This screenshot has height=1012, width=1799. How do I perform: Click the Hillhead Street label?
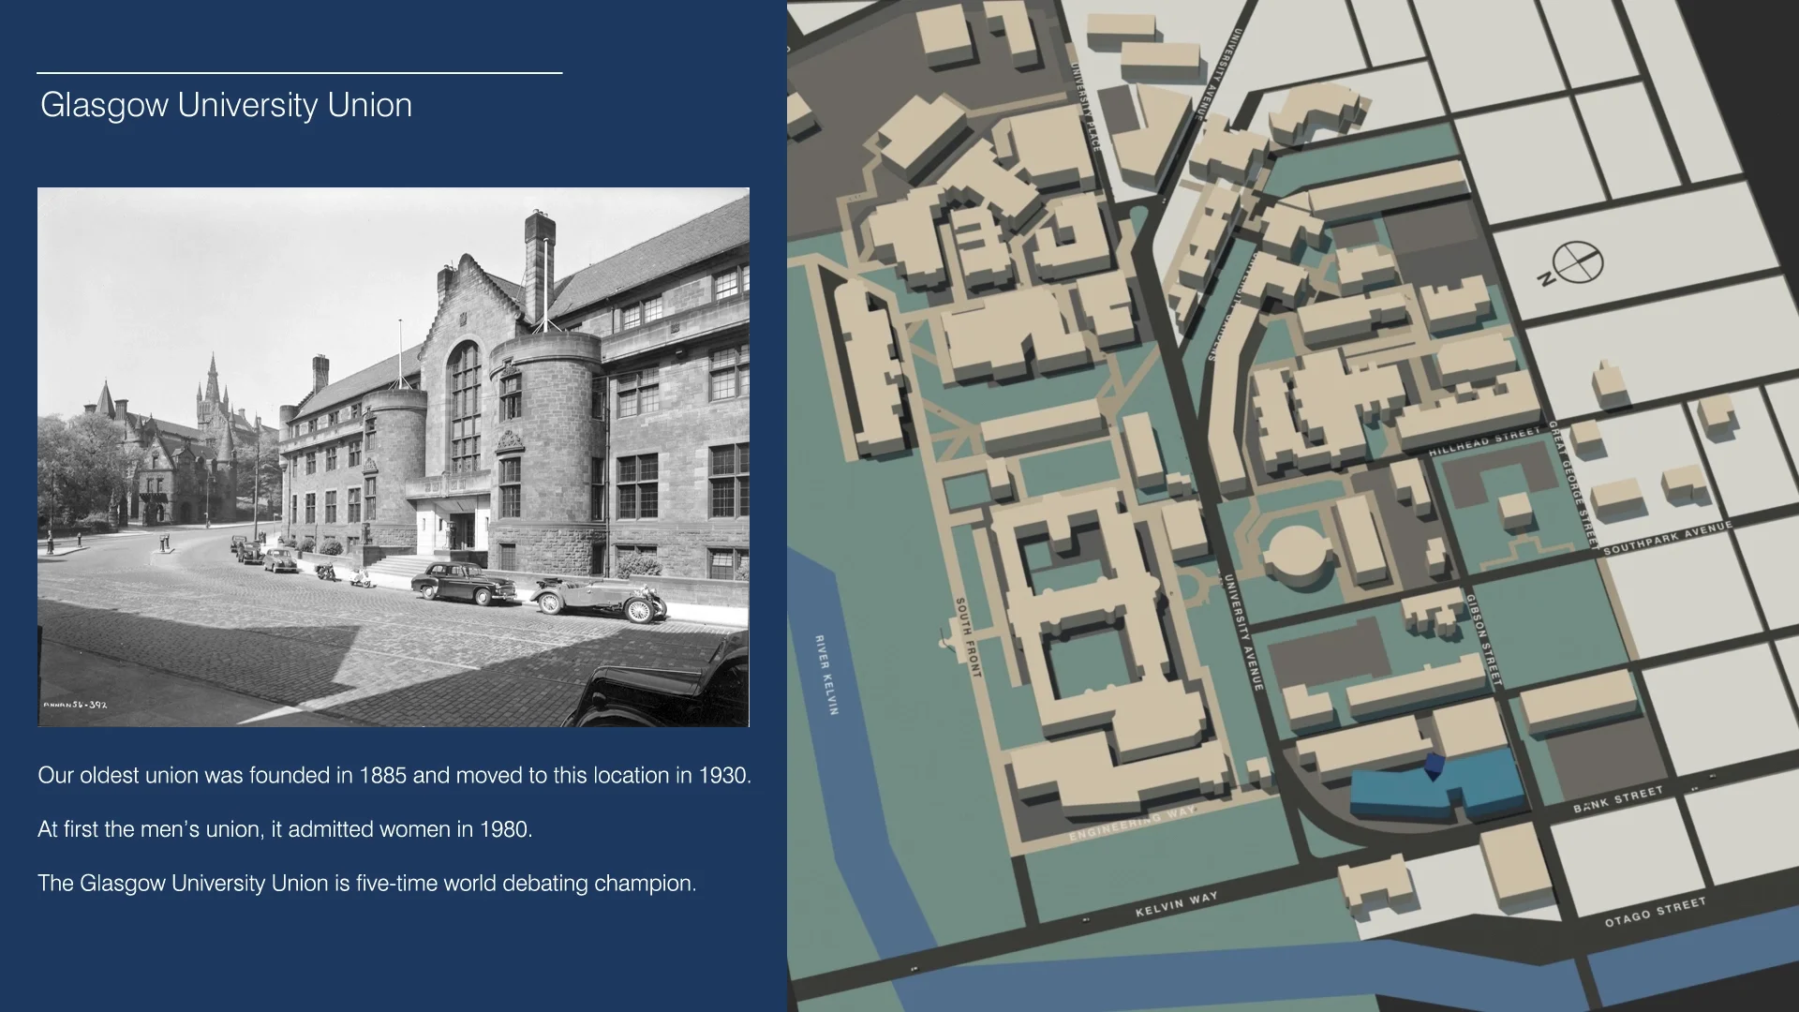1483,441
